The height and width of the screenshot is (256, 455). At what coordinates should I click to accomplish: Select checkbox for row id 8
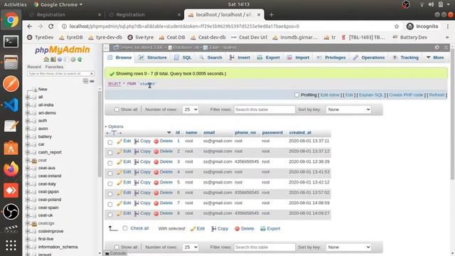click(x=110, y=215)
